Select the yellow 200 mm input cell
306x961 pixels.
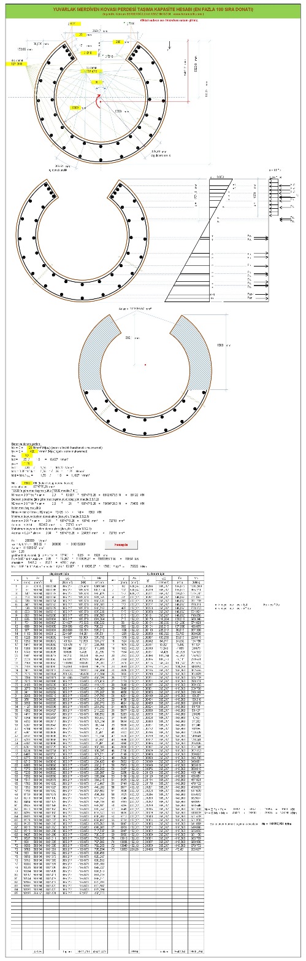tap(118, 42)
